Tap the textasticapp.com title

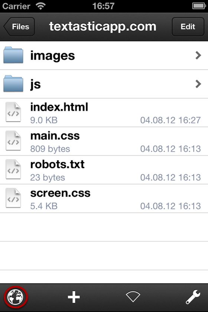103,26
